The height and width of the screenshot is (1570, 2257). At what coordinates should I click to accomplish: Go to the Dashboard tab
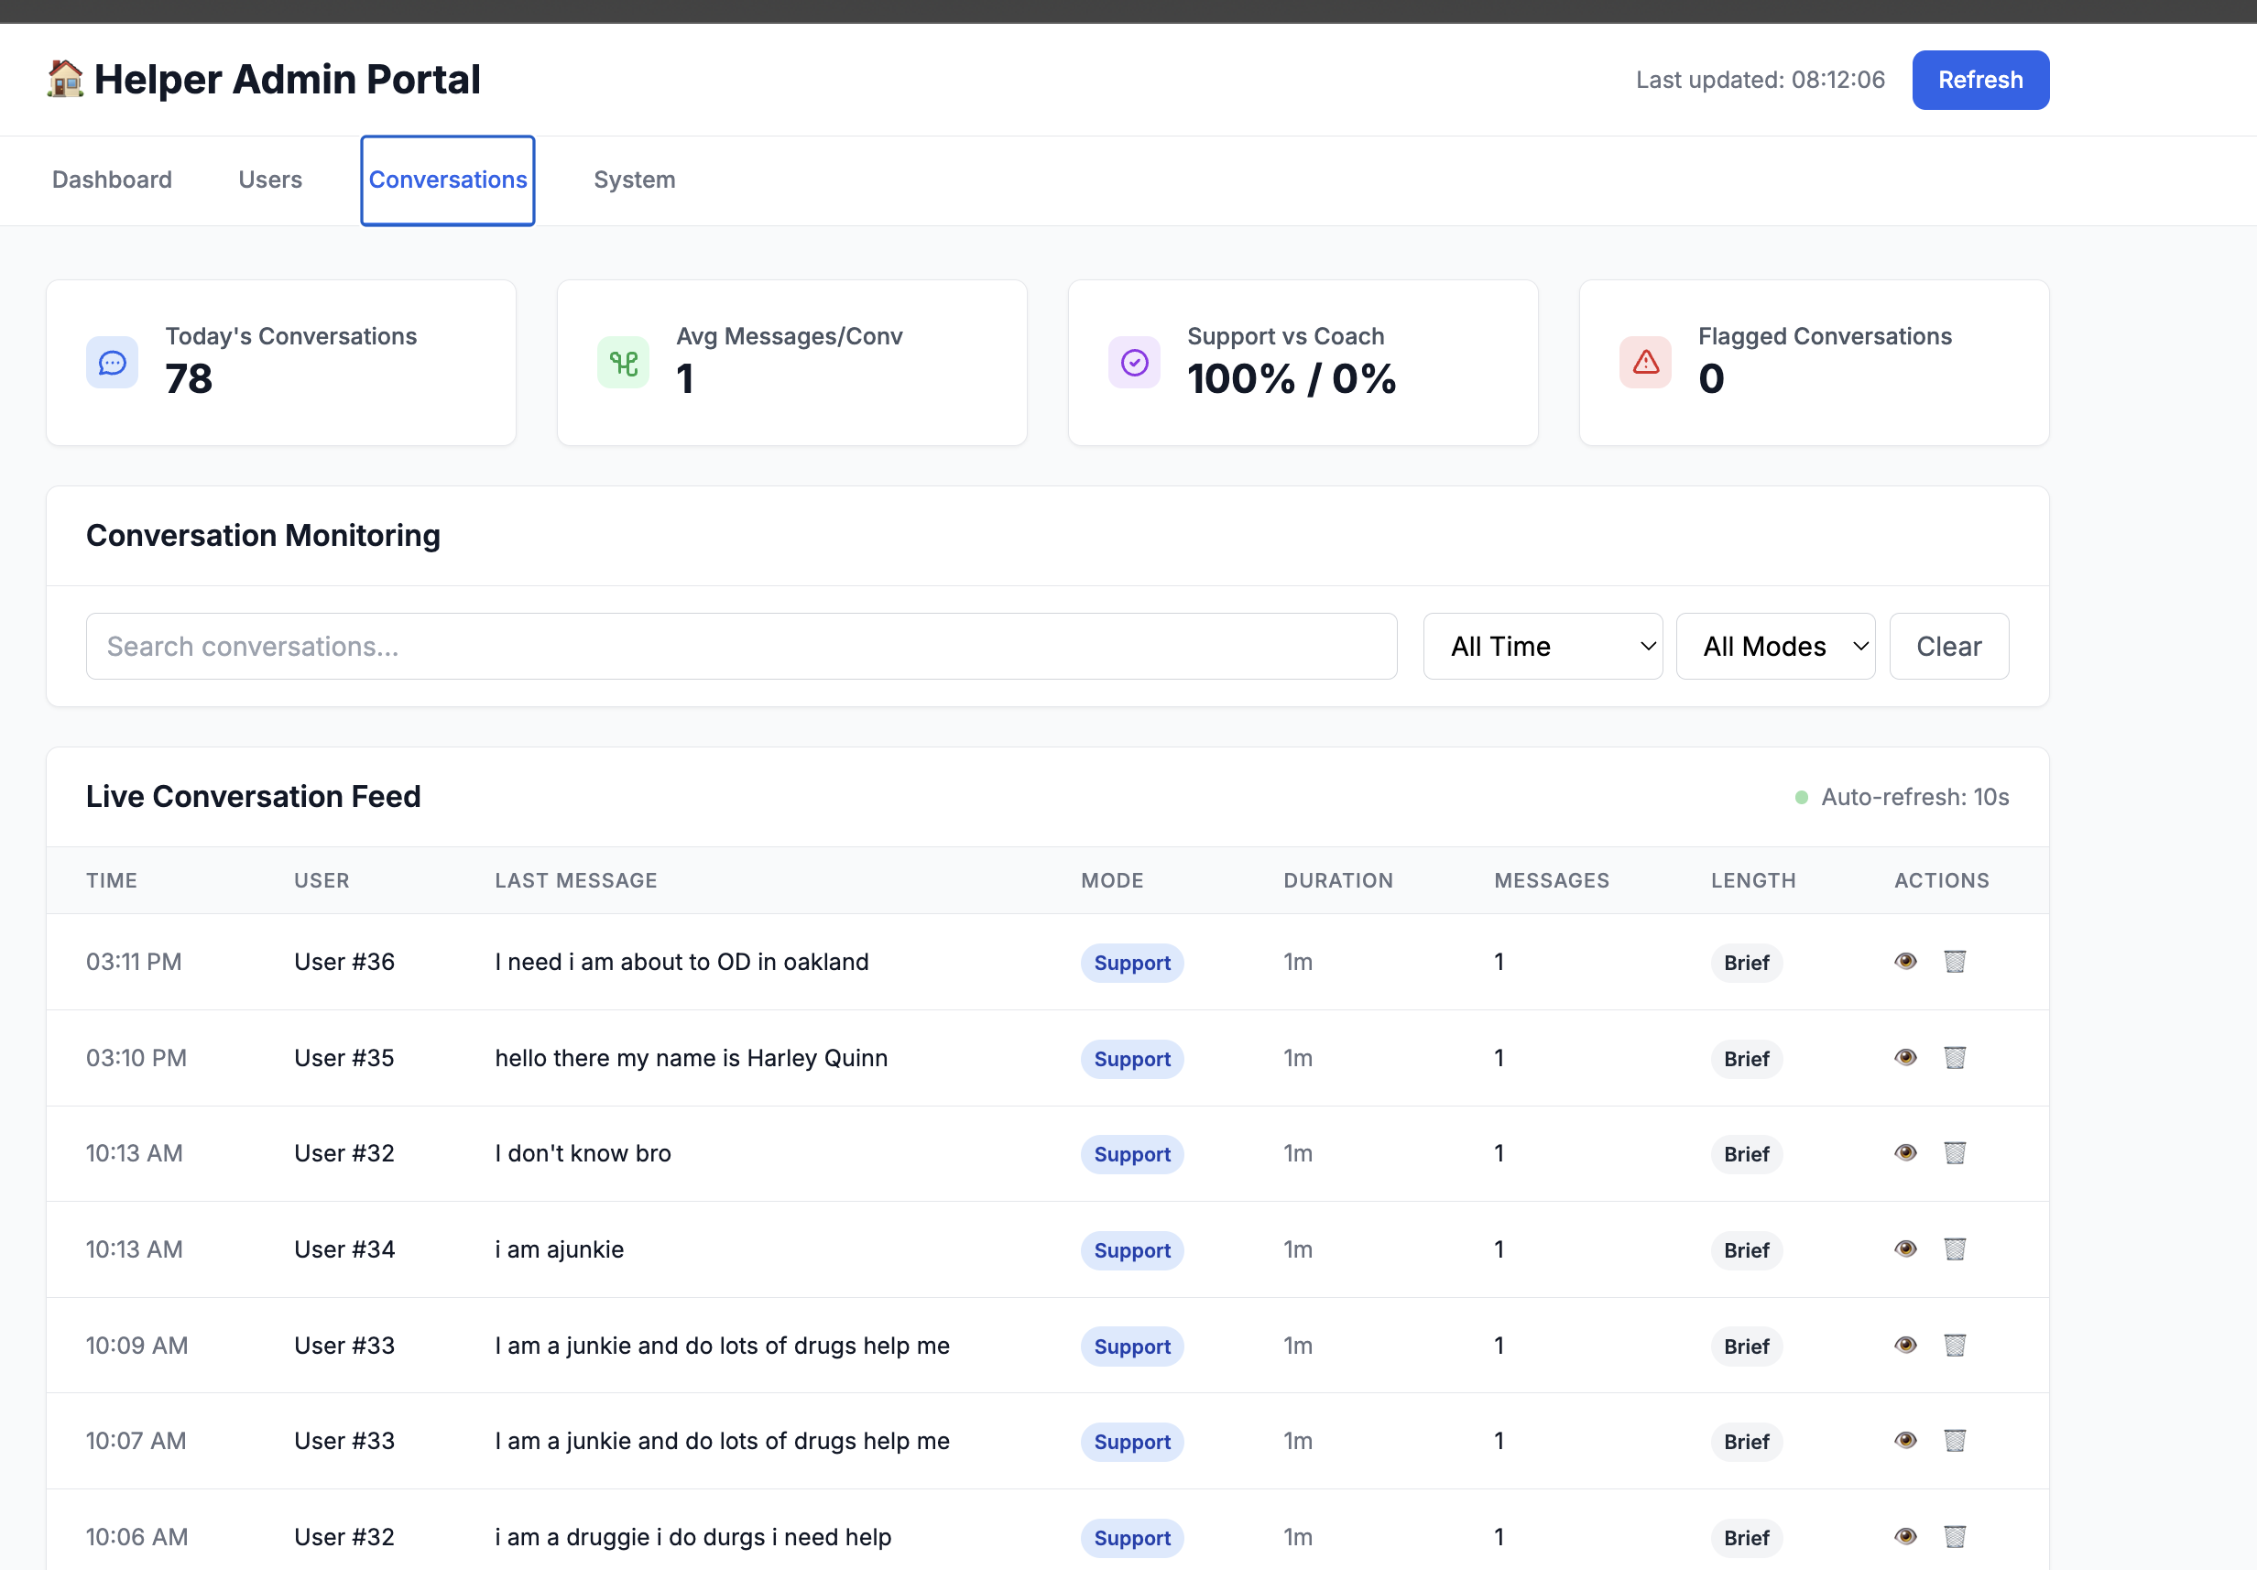pyautogui.click(x=112, y=180)
